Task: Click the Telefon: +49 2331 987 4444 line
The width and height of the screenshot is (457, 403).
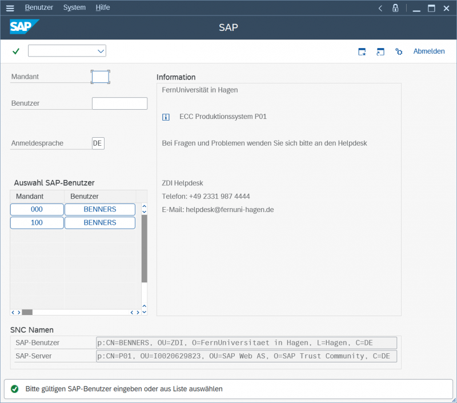Action: [206, 196]
